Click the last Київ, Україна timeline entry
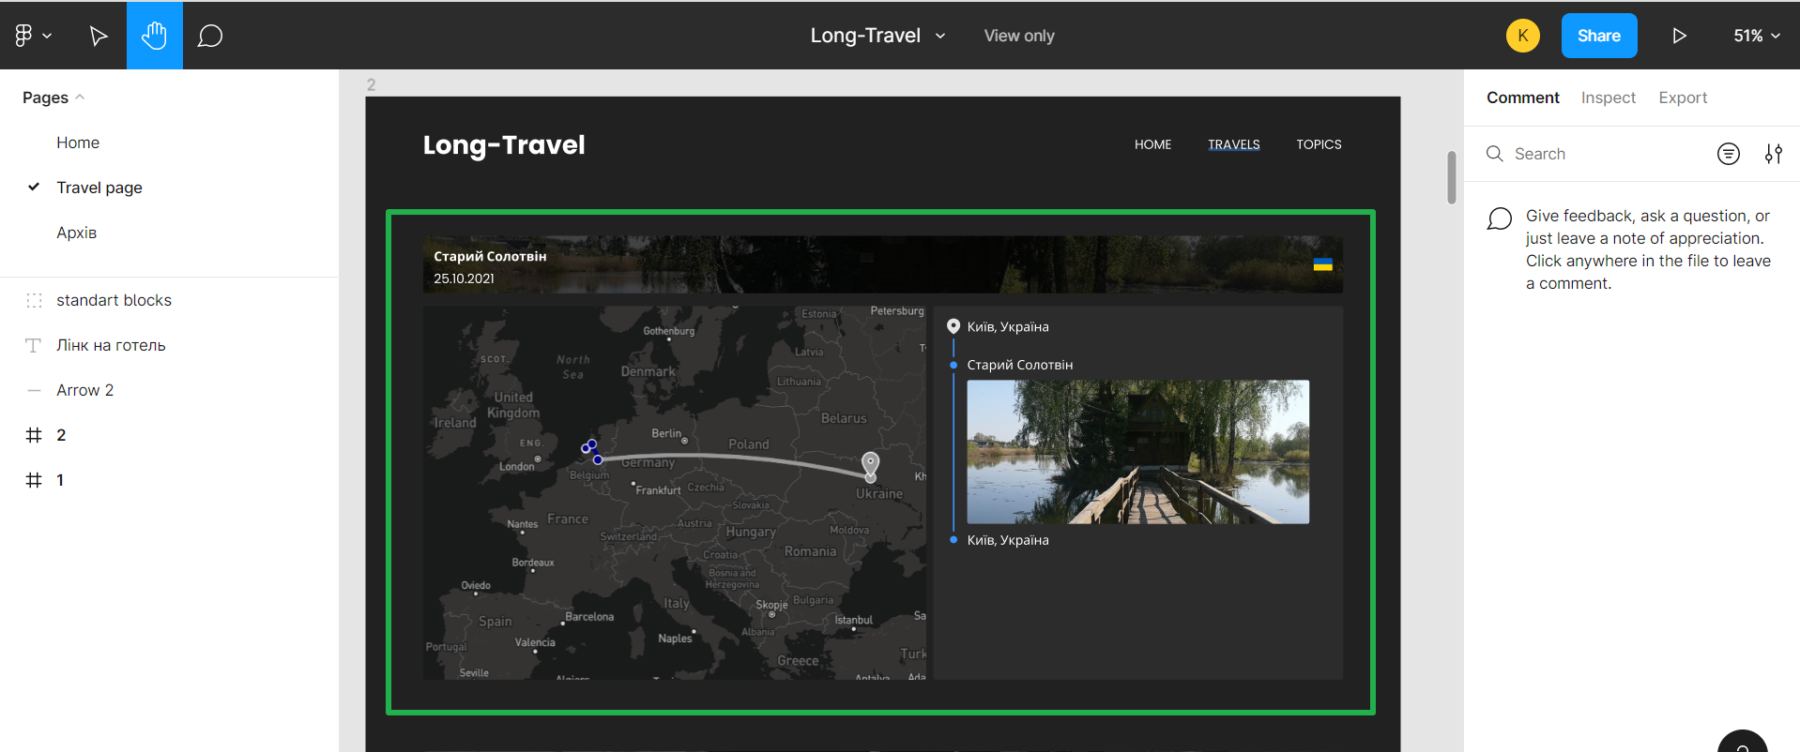 point(1008,540)
